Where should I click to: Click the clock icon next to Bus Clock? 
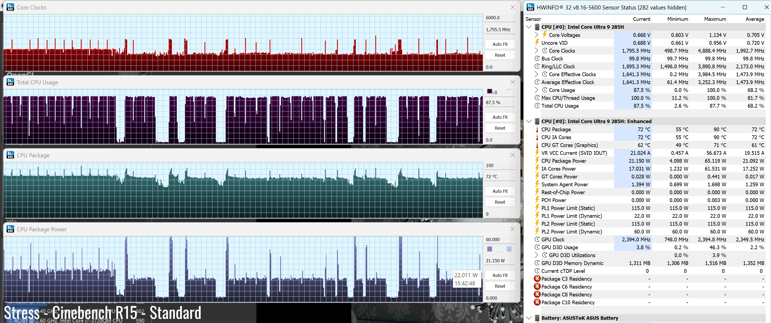[x=537, y=58]
